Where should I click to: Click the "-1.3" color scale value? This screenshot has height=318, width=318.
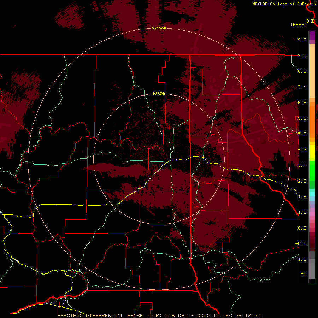click(301, 259)
